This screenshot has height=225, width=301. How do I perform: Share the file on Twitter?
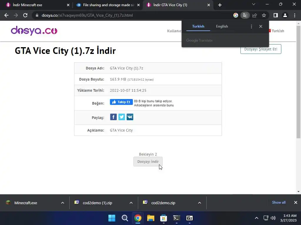(122, 117)
